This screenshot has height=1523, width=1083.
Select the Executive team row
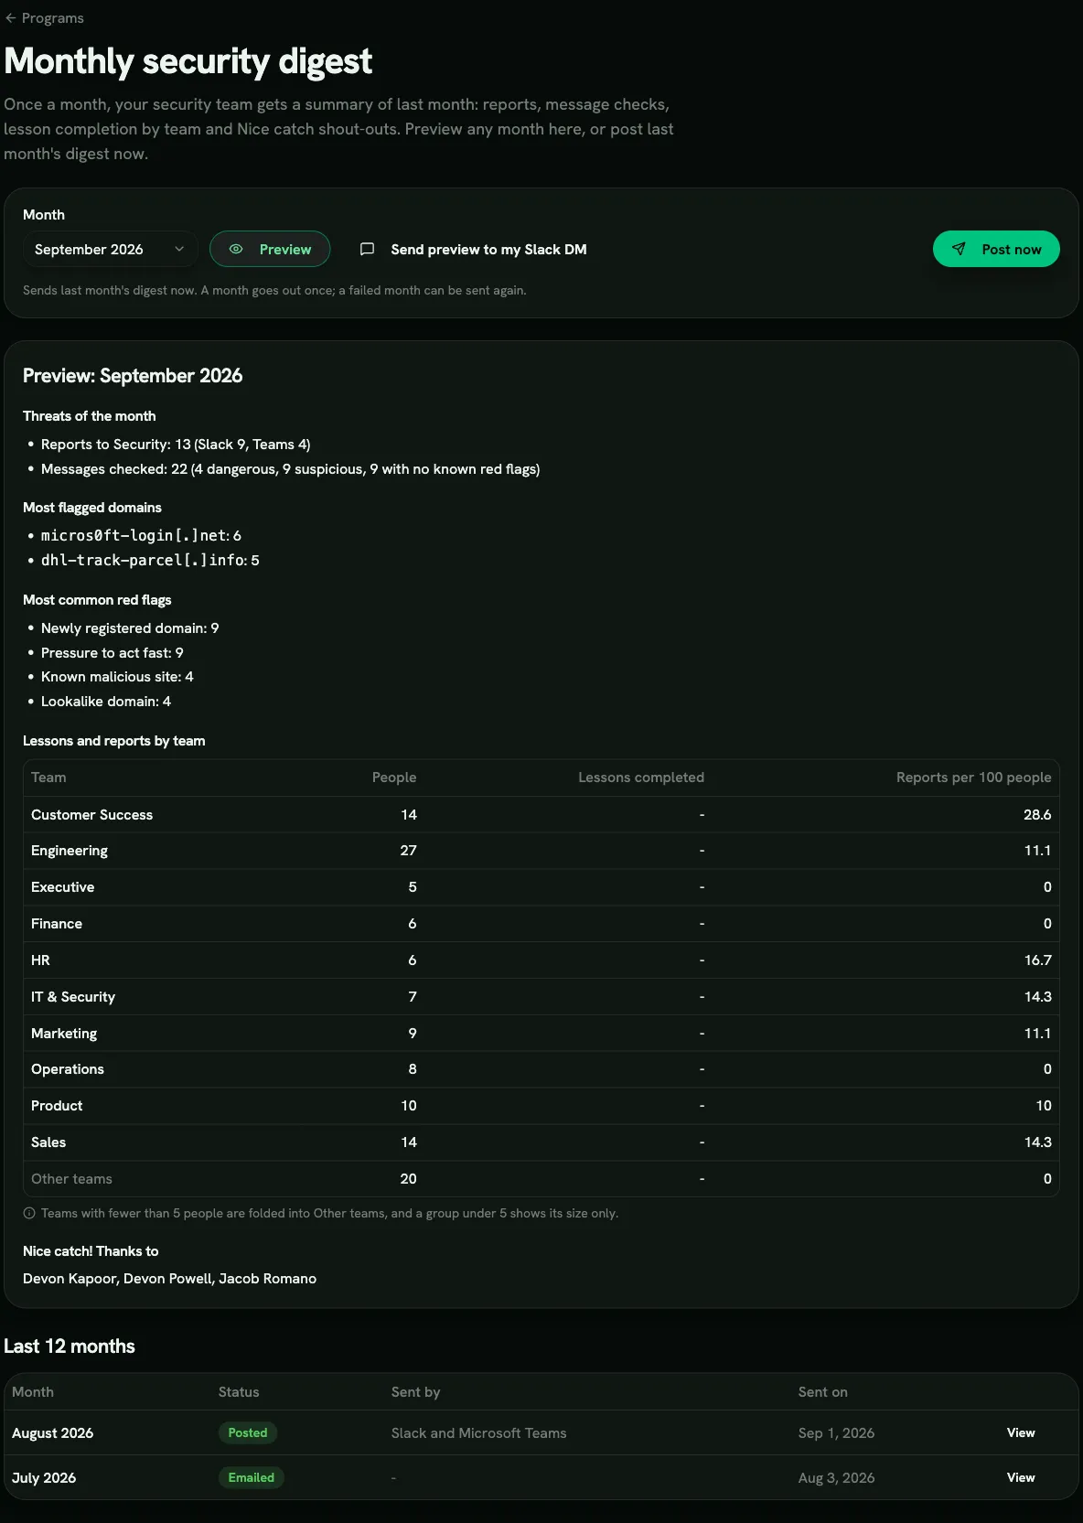click(541, 887)
